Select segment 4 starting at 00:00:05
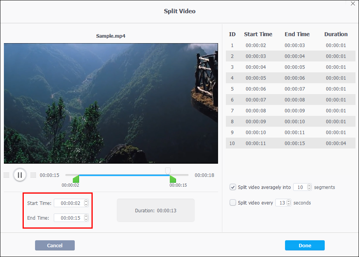This screenshot has height=257, width=359. tap(290, 78)
